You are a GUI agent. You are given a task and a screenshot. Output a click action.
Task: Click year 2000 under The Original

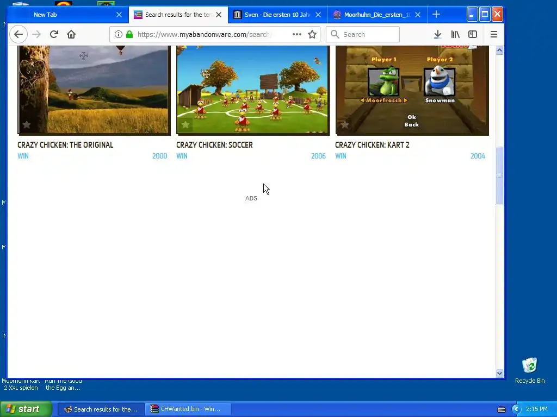pyautogui.click(x=160, y=156)
